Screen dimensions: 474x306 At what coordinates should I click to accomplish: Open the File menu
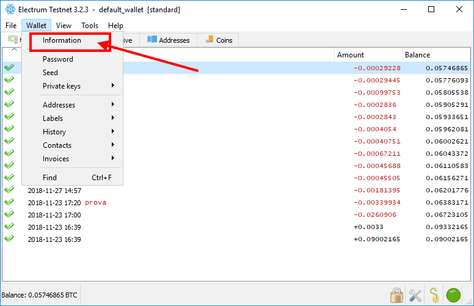click(11, 26)
